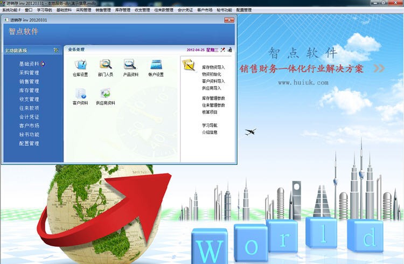Select 会计凭证 in the blue sidebar
This screenshot has width=404, height=264.
click(29, 117)
